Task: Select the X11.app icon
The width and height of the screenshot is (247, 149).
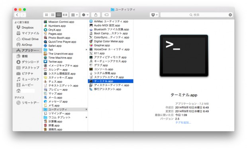Action: tap(91, 53)
